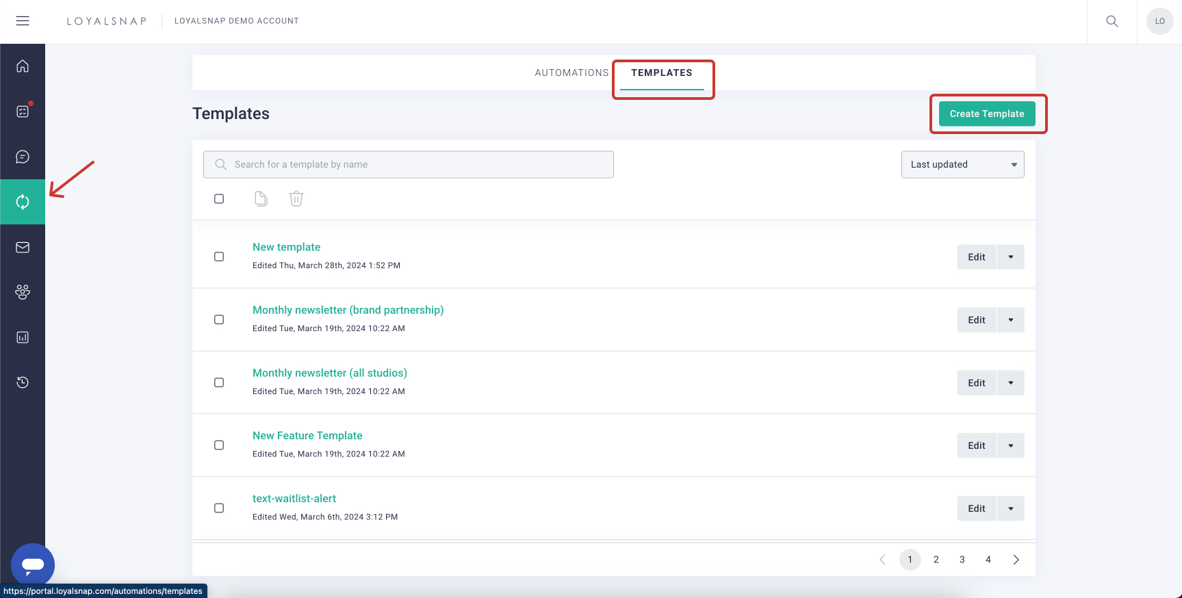Click the Create Template button
The height and width of the screenshot is (598, 1182).
click(x=986, y=114)
